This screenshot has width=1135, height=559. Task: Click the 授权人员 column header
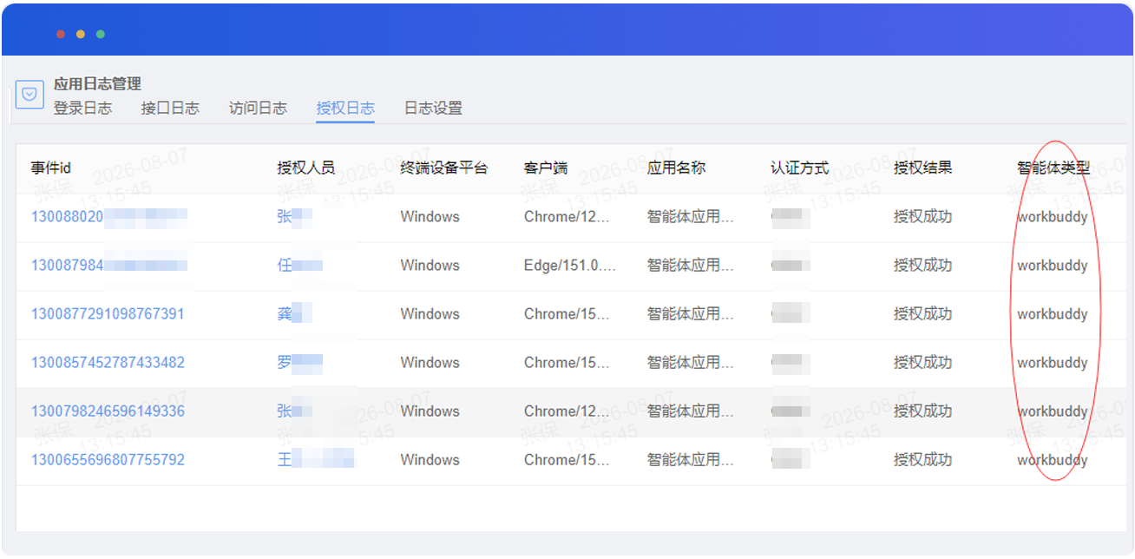tap(306, 168)
